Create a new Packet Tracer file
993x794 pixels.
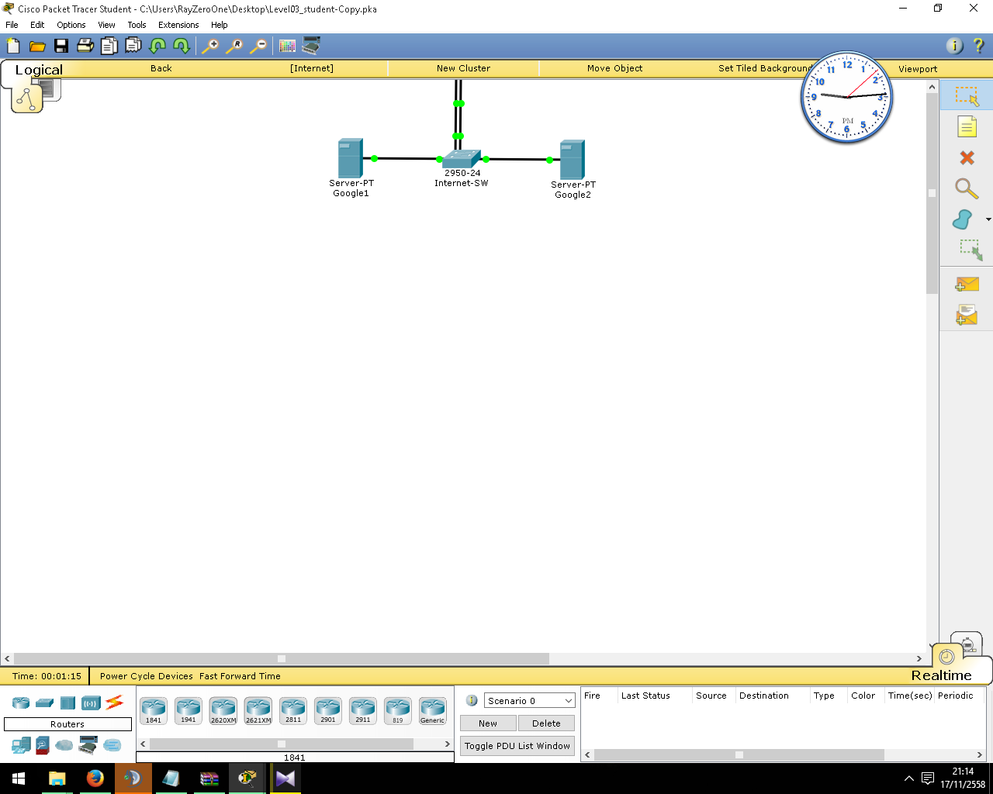13,46
